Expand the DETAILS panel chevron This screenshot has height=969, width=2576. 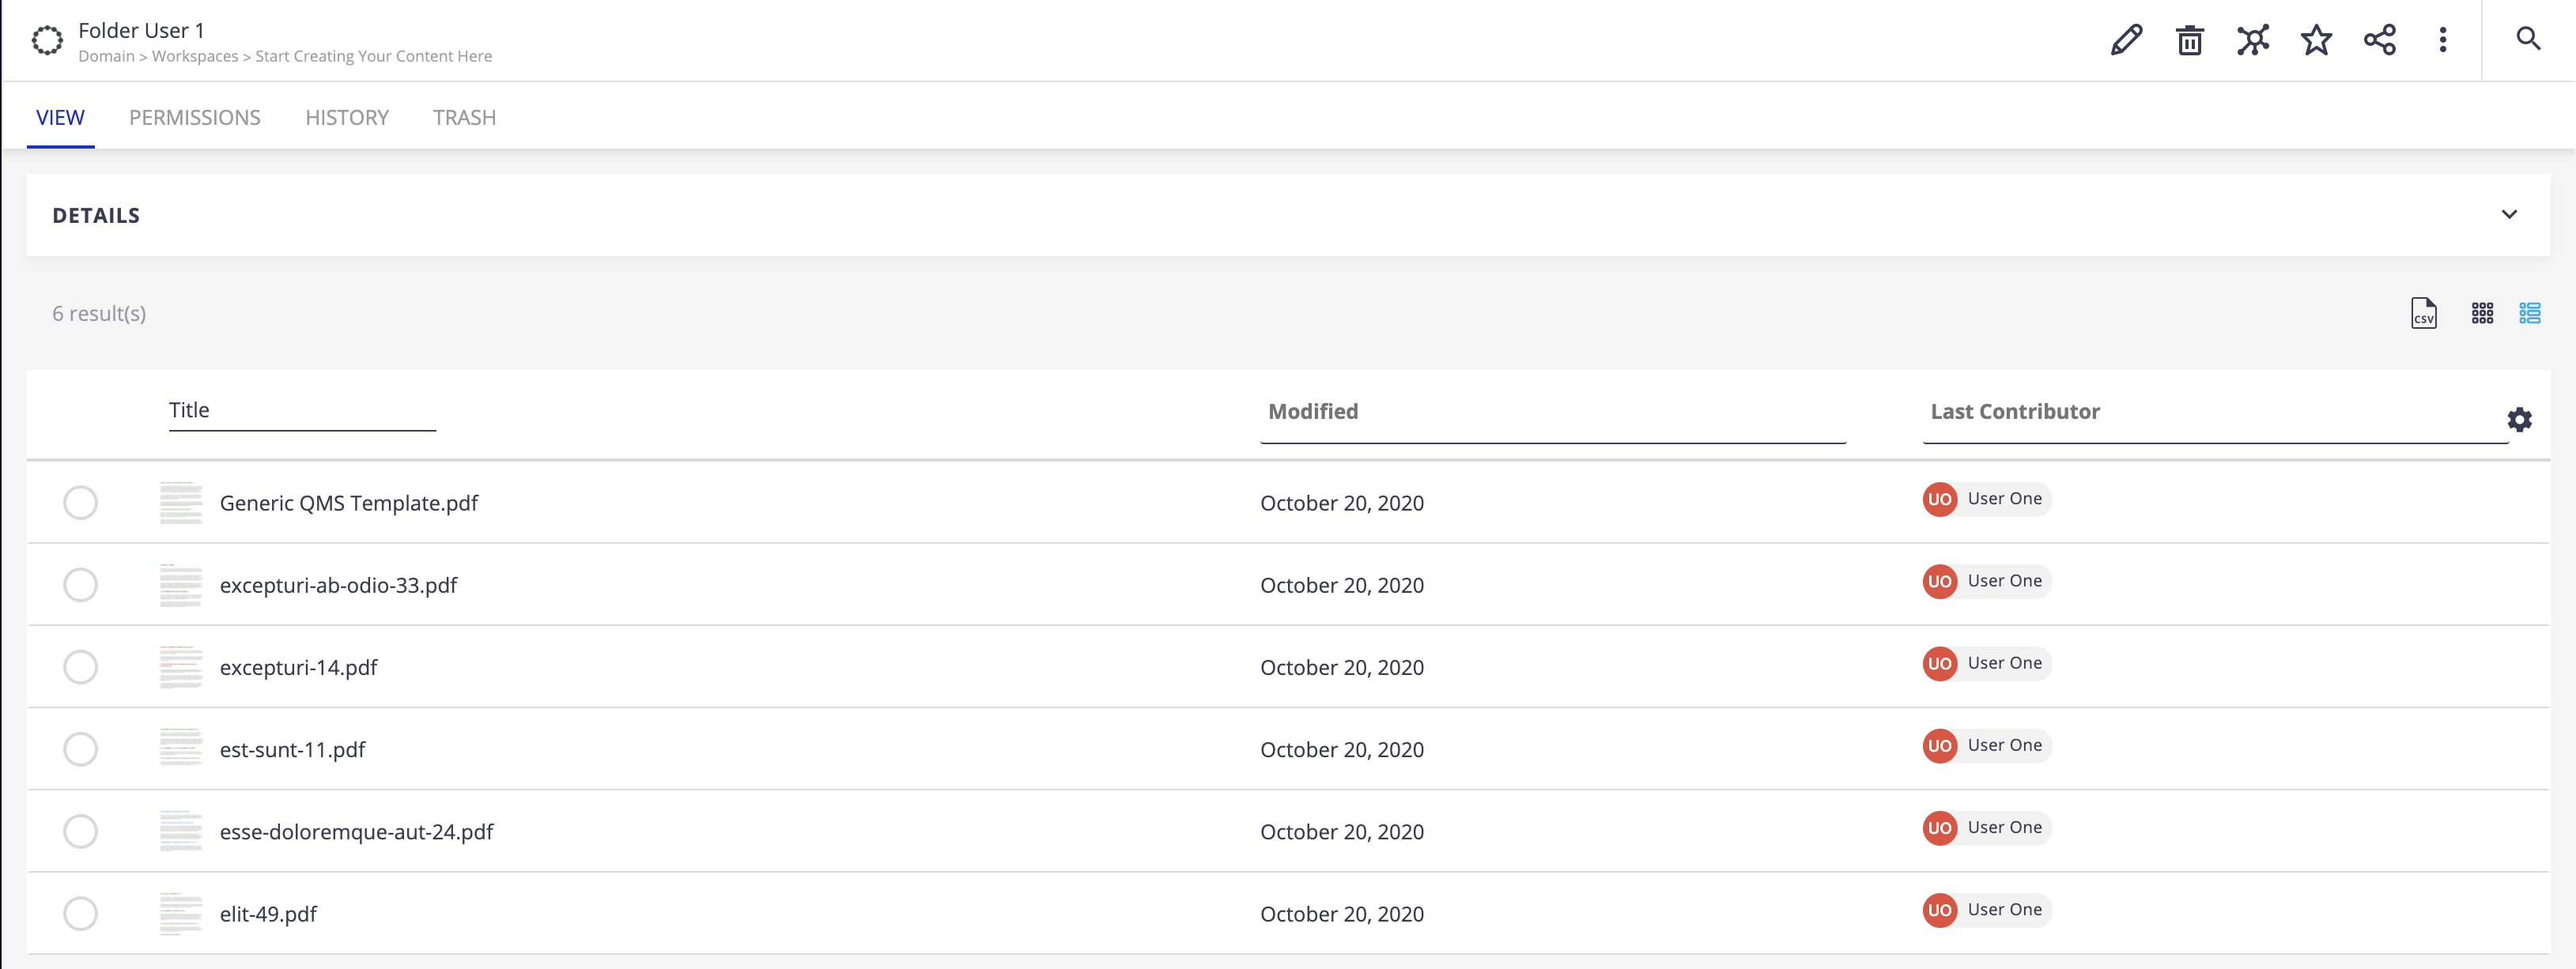pyautogui.click(x=2508, y=214)
